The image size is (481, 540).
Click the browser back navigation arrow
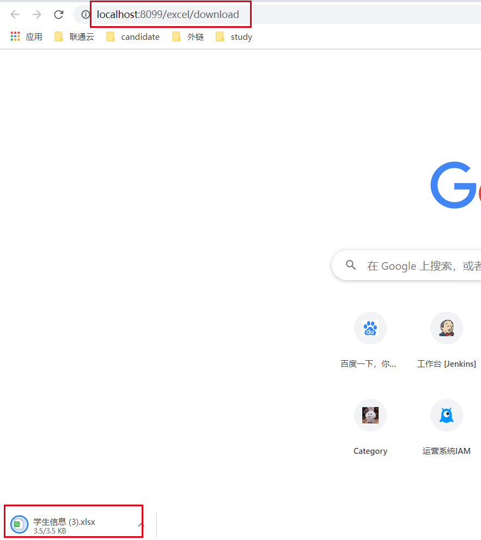point(15,15)
